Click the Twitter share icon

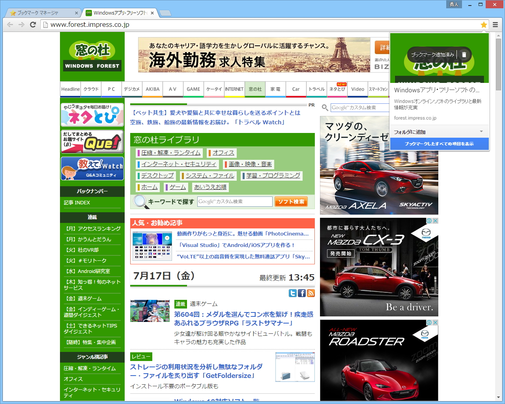(293, 293)
